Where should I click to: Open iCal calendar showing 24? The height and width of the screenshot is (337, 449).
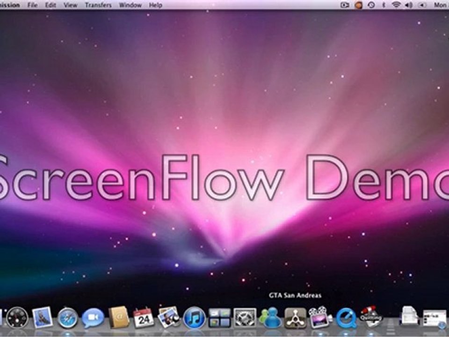click(144, 317)
